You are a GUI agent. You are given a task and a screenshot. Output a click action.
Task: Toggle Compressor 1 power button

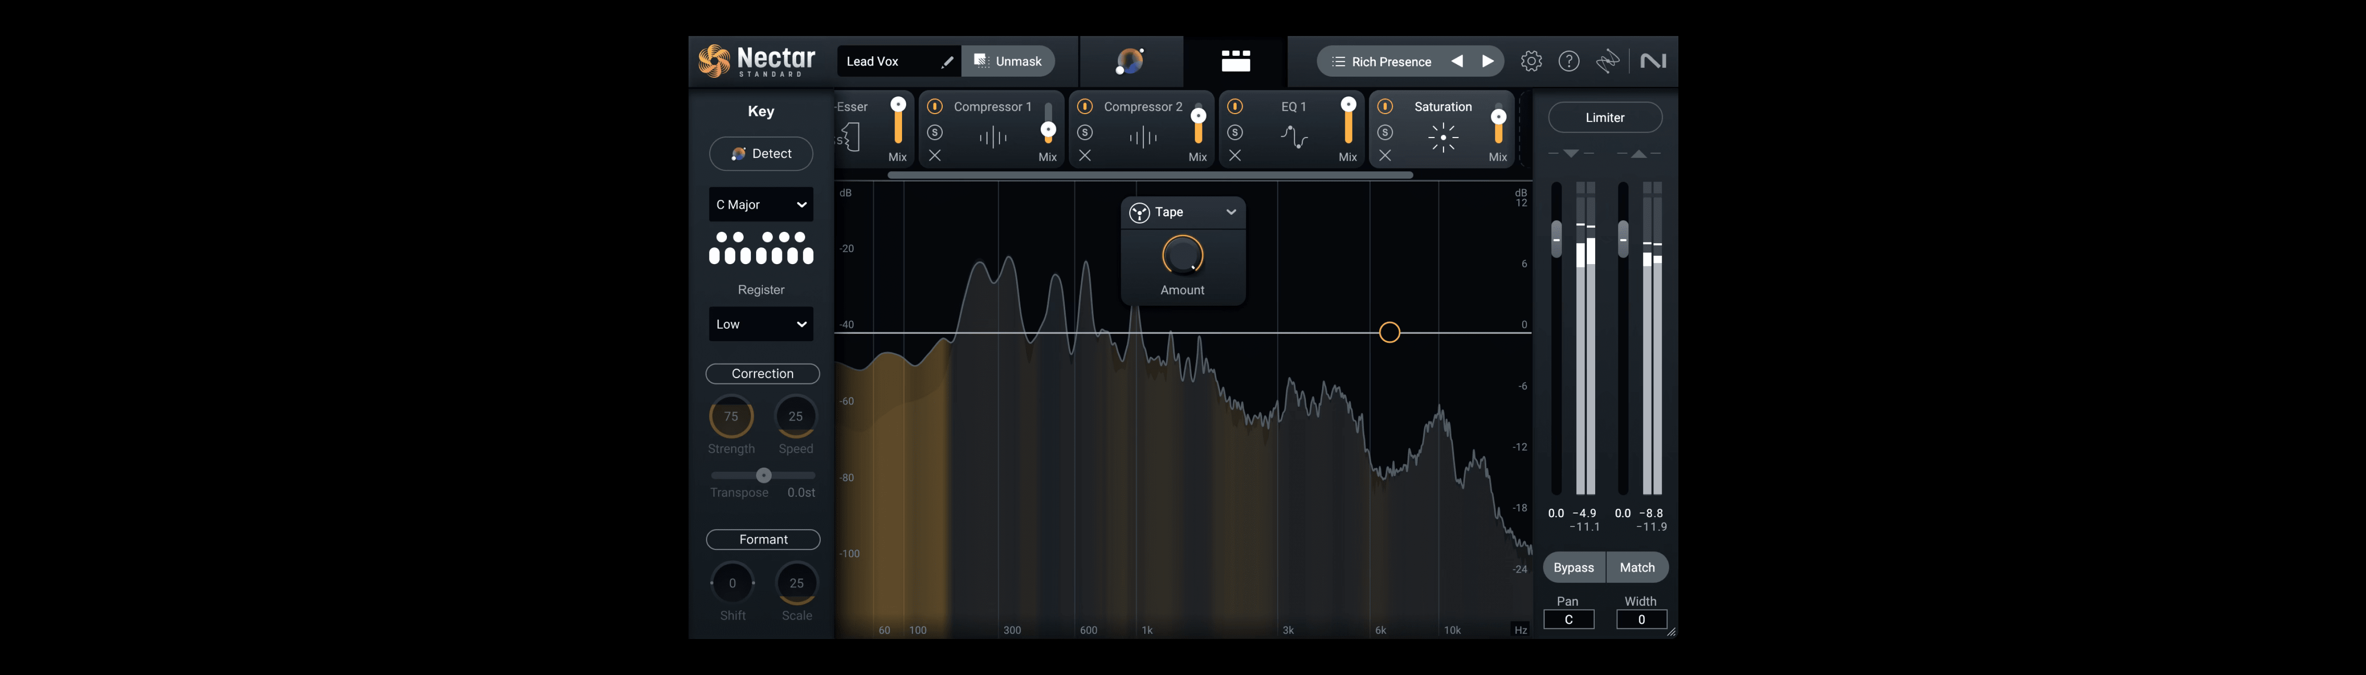935,106
